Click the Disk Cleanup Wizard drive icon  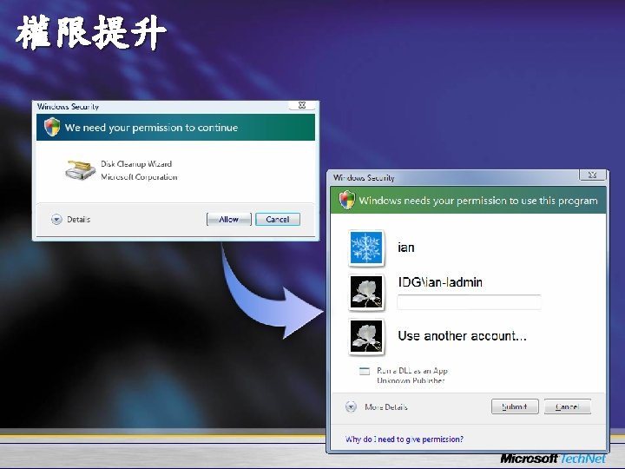[x=81, y=170]
